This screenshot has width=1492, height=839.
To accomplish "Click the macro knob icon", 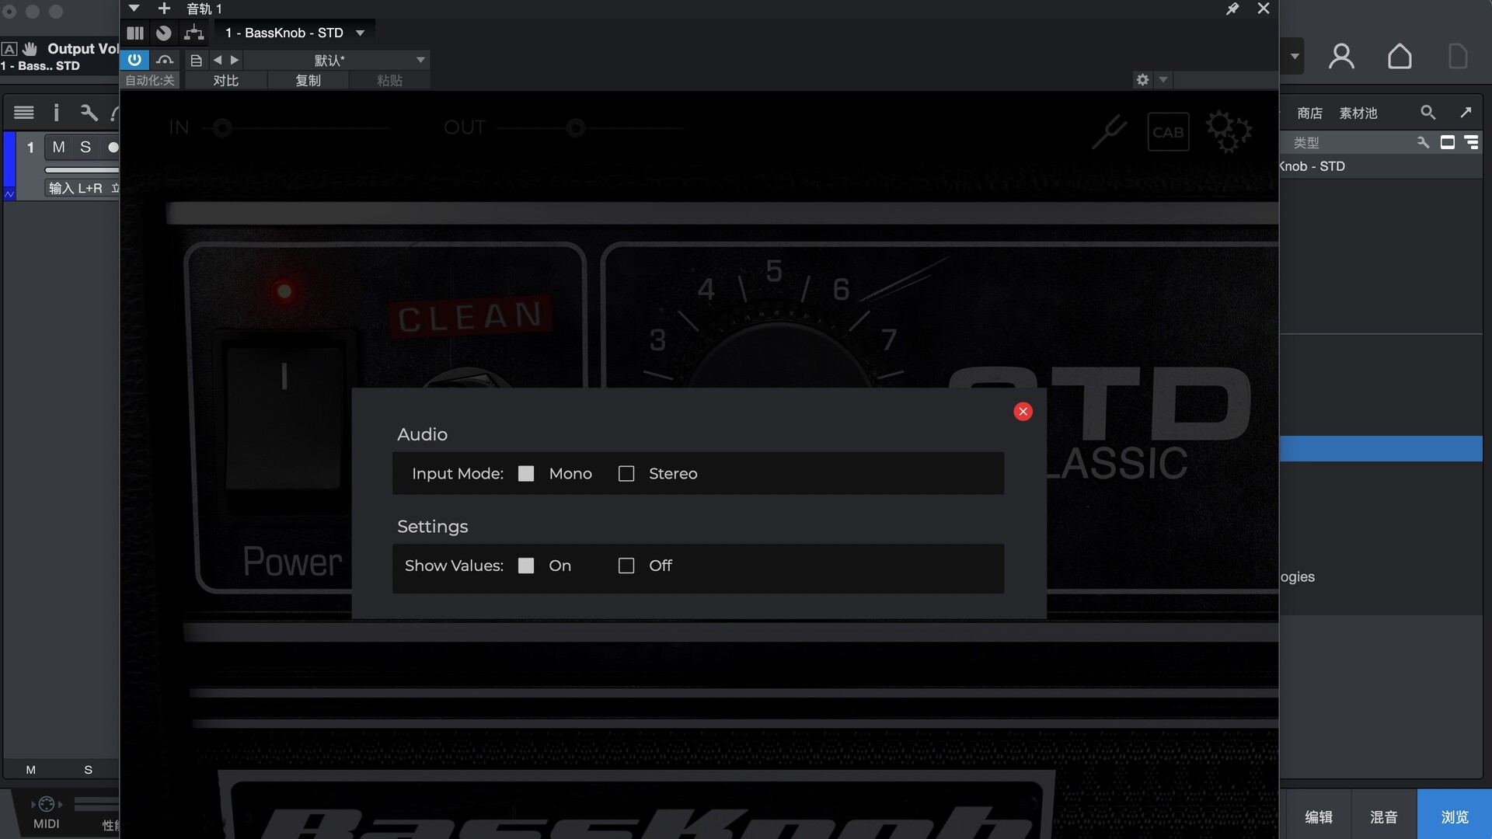I will 163,33.
